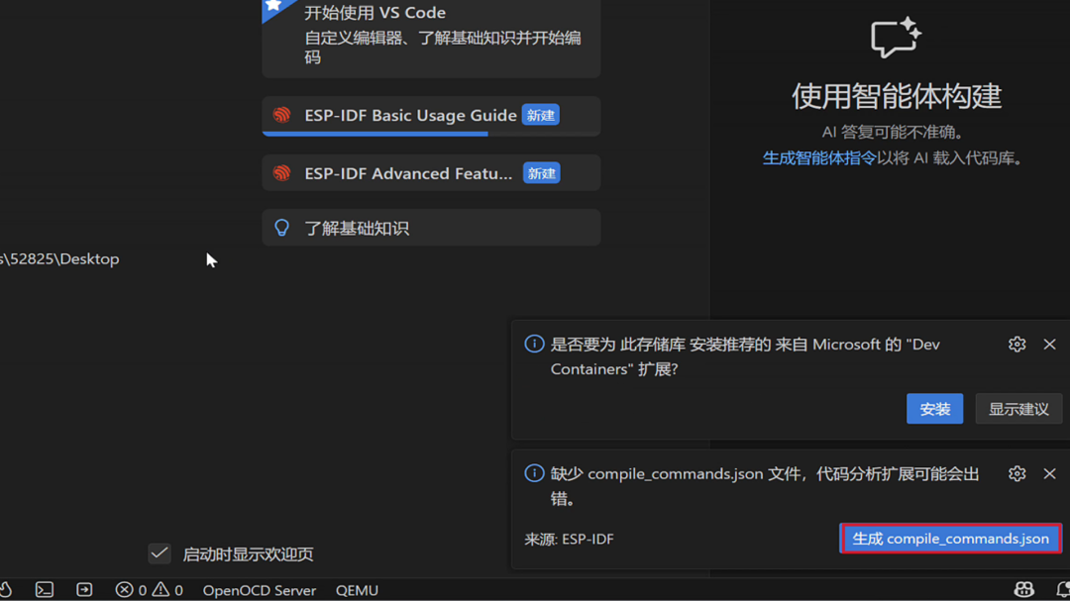Viewport: 1070px width, 601px height.
Task: Open the 了解基础知识 walkthrough
Action: (431, 227)
